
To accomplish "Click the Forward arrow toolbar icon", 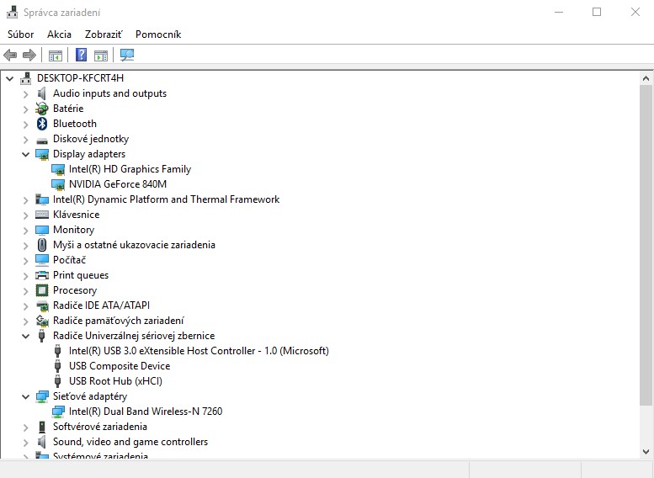I will tap(29, 55).
